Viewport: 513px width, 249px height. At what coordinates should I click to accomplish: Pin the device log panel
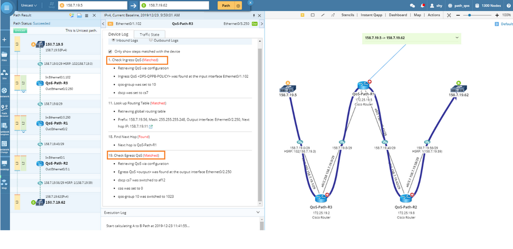[254, 15]
